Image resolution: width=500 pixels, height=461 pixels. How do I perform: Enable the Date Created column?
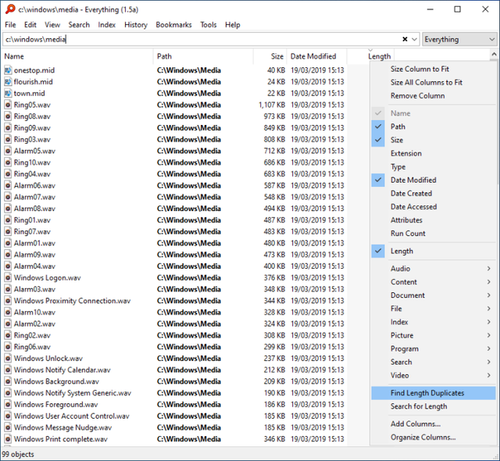(x=434, y=194)
